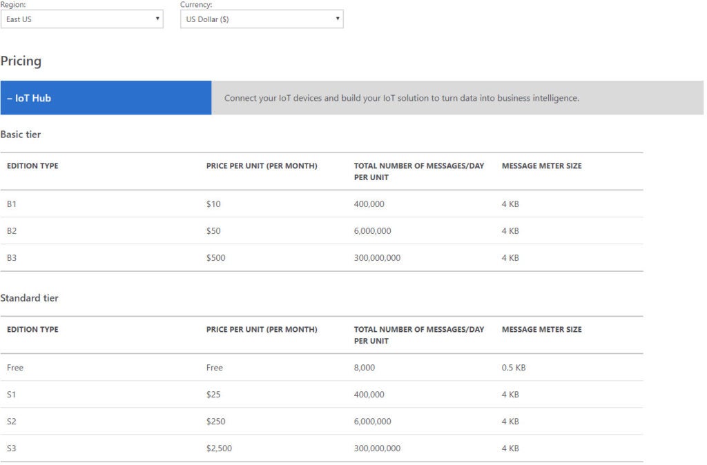Screen dimensions: 707x465
Task: Open the Region dropdown showing East US
Action: click(81, 19)
